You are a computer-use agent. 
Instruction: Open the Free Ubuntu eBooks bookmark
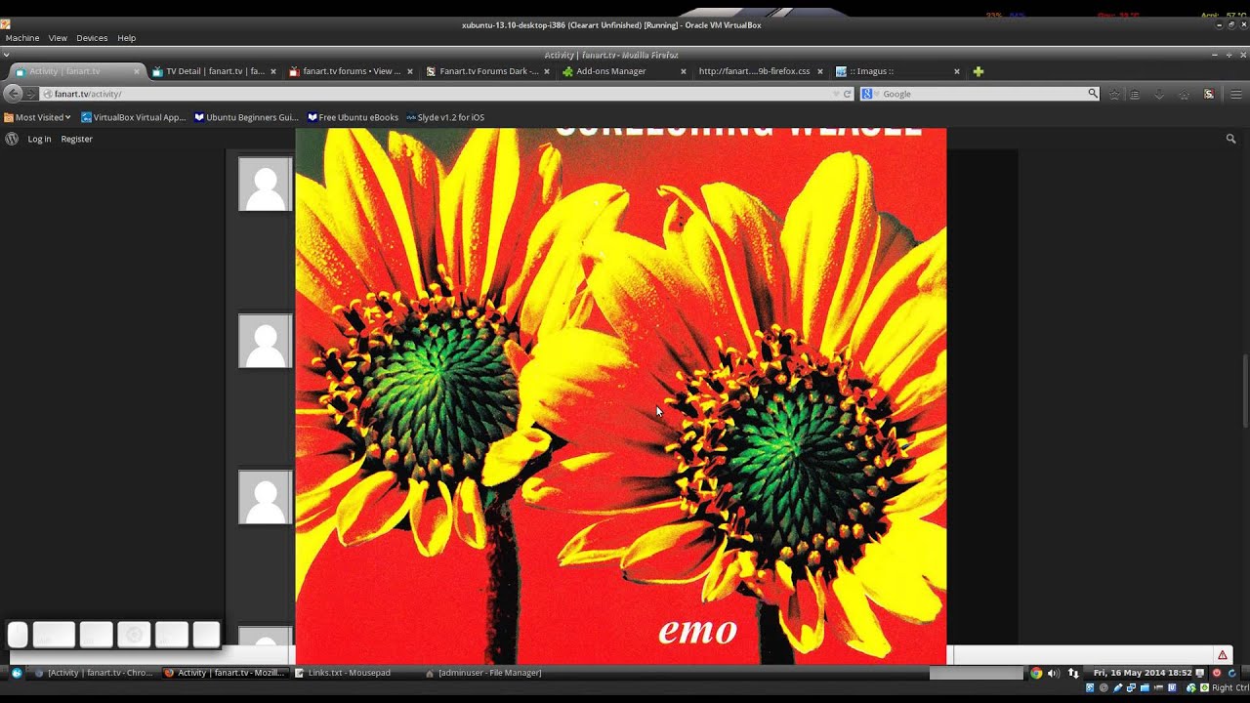click(x=353, y=117)
